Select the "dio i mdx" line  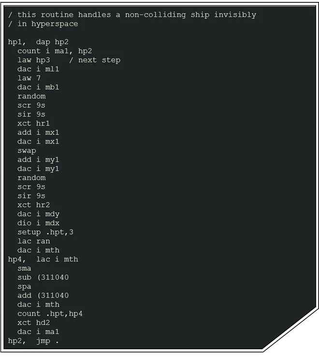click(38, 223)
